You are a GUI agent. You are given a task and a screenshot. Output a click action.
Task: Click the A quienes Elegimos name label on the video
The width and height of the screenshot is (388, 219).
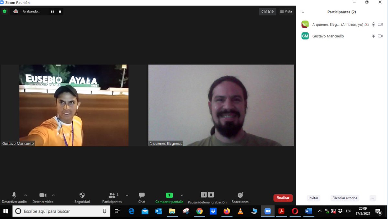pos(166,144)
